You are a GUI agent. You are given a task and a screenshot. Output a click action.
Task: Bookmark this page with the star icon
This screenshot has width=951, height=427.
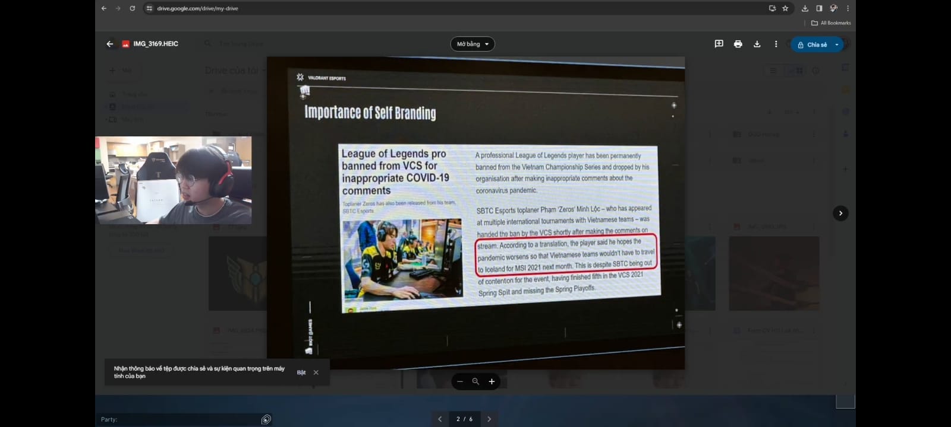[x=785, y=8]
